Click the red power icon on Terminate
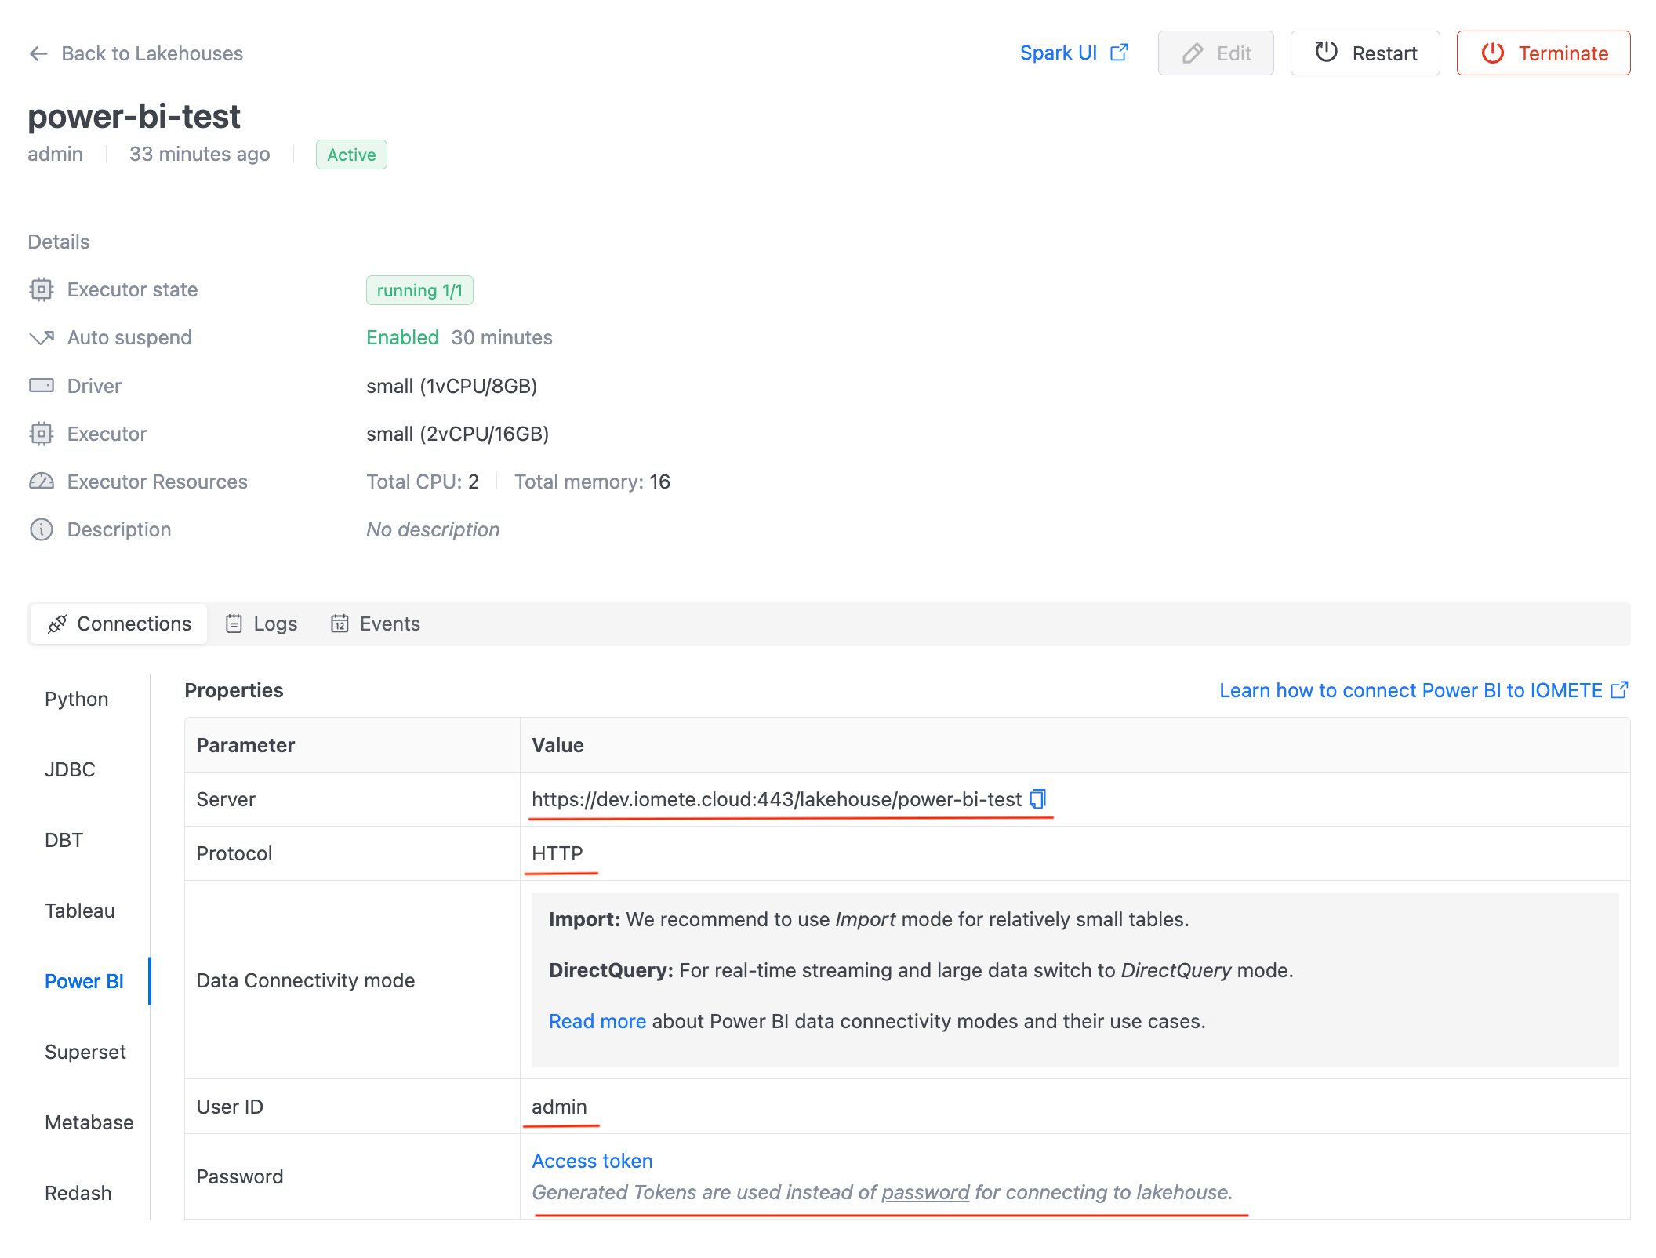This screenshot has width=1656, height=1258. tap(1492, 53)
